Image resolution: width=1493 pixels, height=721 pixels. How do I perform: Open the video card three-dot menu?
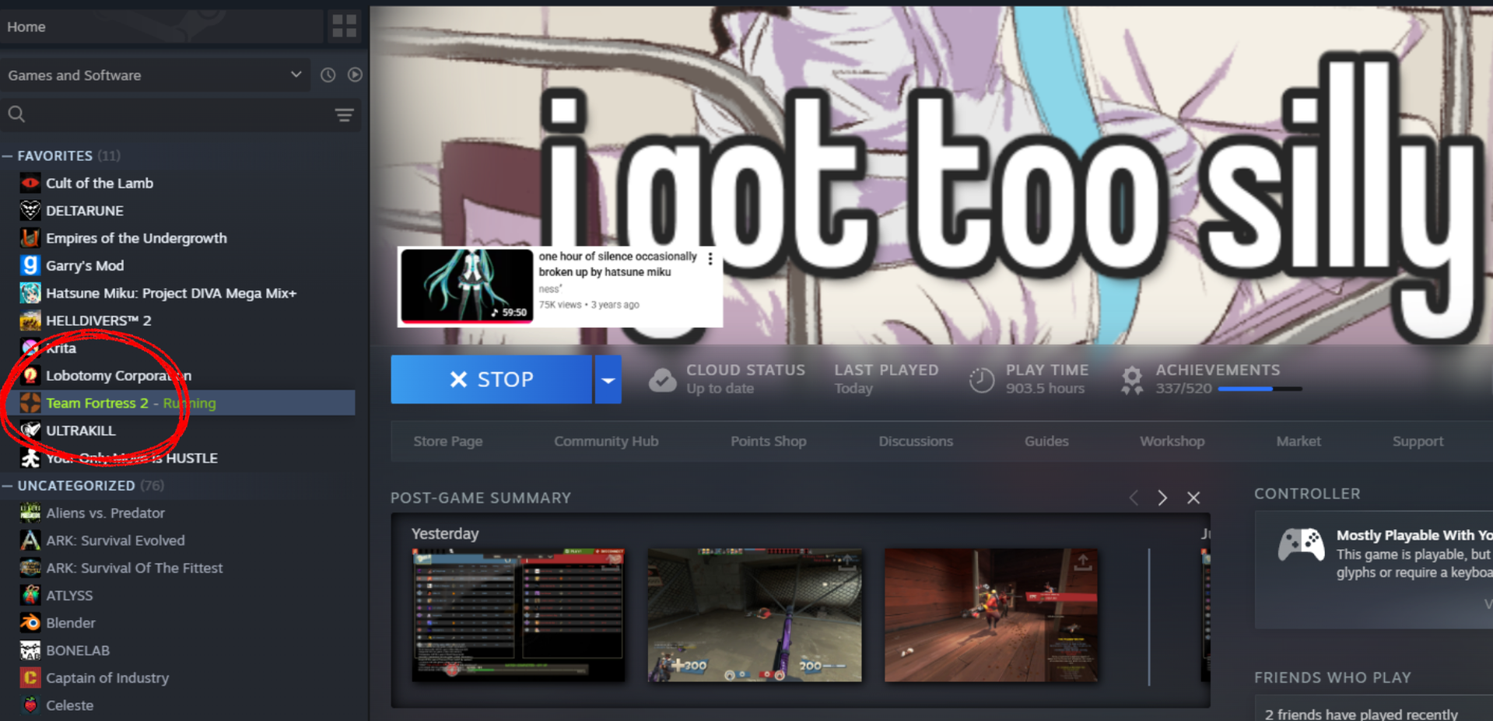[x=710, y=259]
